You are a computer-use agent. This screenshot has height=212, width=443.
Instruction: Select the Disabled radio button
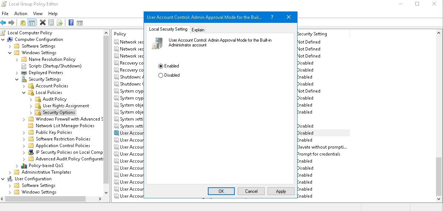pyautogui.click(x=161, y=75)
